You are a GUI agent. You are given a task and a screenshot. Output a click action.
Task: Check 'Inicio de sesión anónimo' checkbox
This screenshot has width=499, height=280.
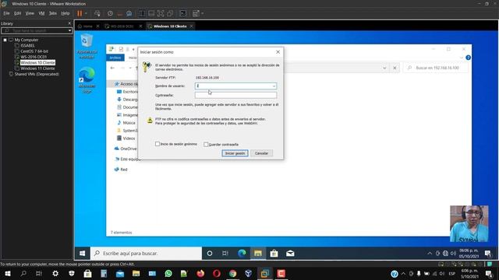coord(157,144)
